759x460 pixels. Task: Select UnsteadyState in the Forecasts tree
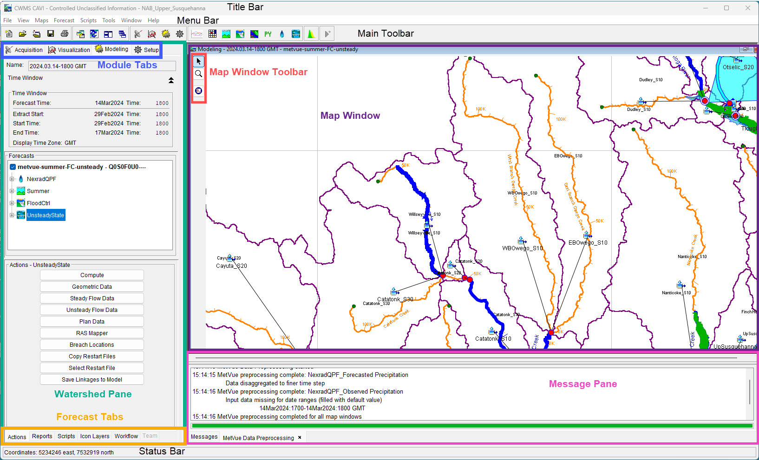(46, 215)
